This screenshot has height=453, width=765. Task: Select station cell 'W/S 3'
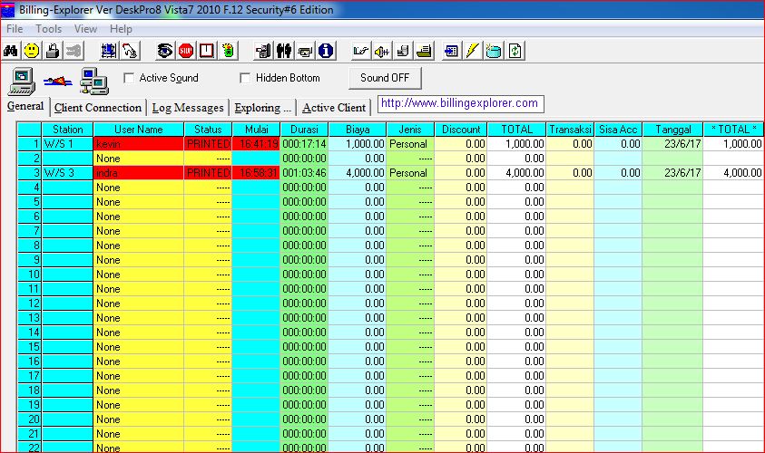67,173
